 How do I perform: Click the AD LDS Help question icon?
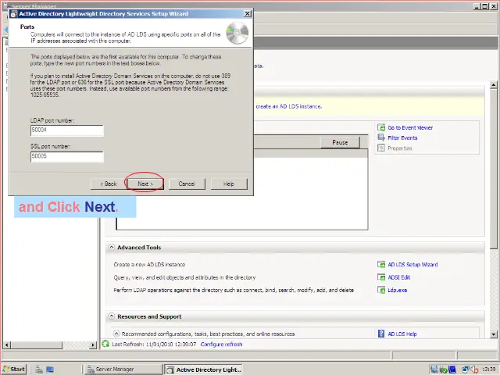[x=381, y=334]
